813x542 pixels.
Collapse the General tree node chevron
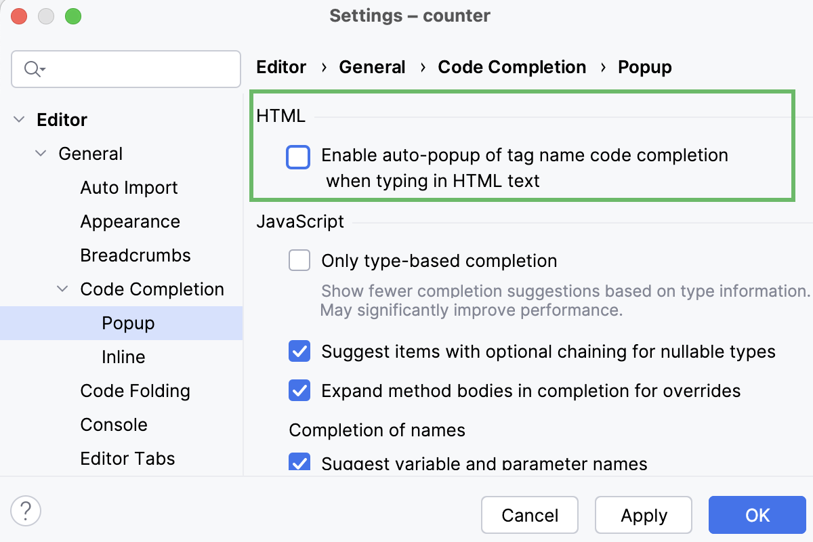tap(41, 154)
